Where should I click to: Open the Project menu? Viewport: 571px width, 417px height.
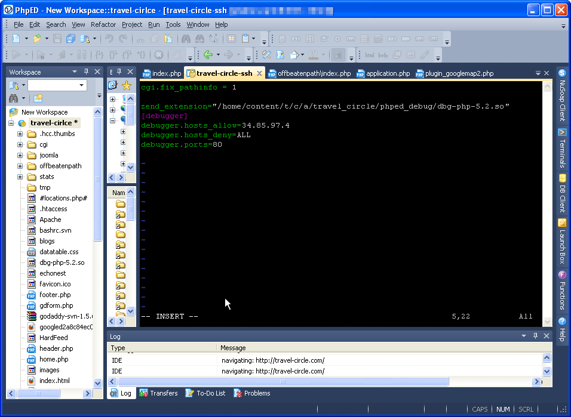132,24
